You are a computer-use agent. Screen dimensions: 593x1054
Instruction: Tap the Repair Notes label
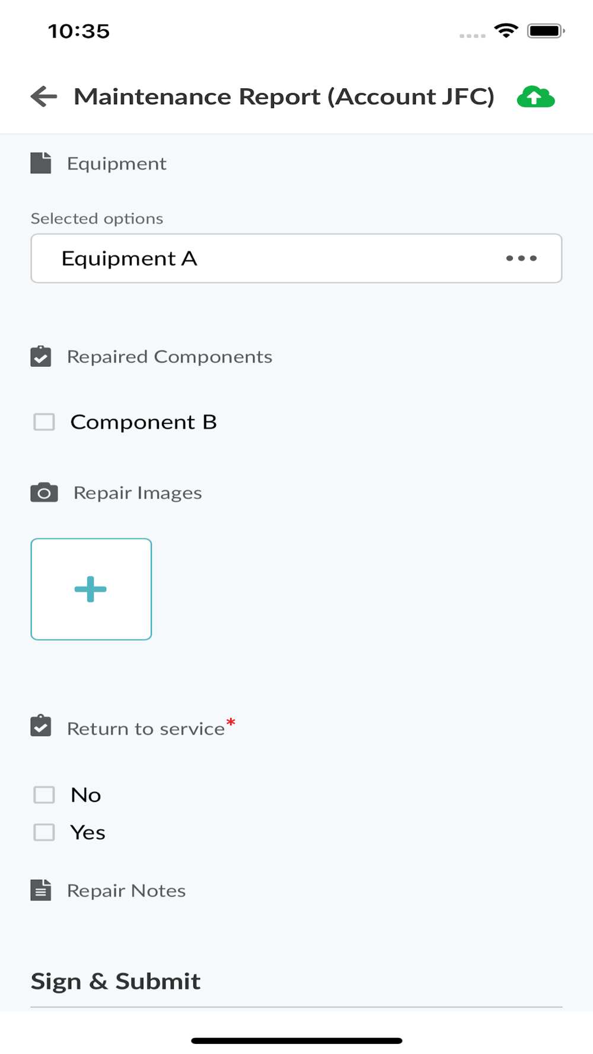point(126,891)
